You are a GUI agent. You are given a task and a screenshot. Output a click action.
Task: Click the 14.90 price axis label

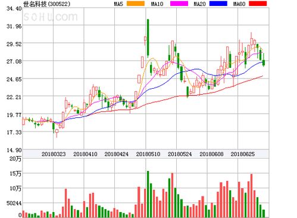[14, 150]
